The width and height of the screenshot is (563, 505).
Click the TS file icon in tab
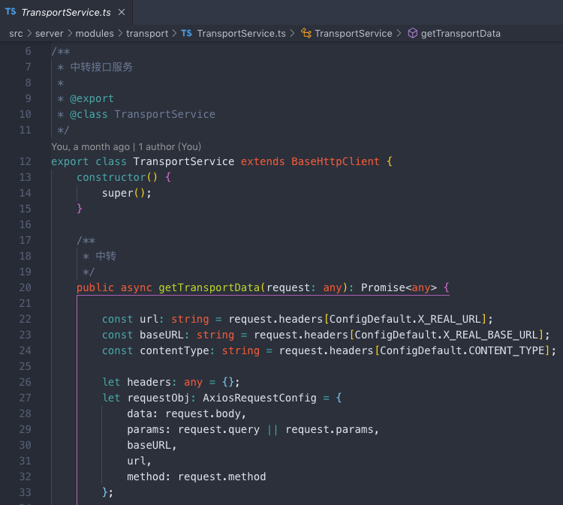[11, 12]
